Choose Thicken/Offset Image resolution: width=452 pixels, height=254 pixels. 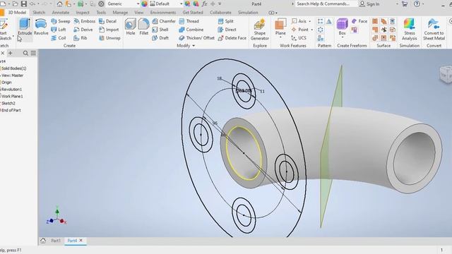(196, 38)
